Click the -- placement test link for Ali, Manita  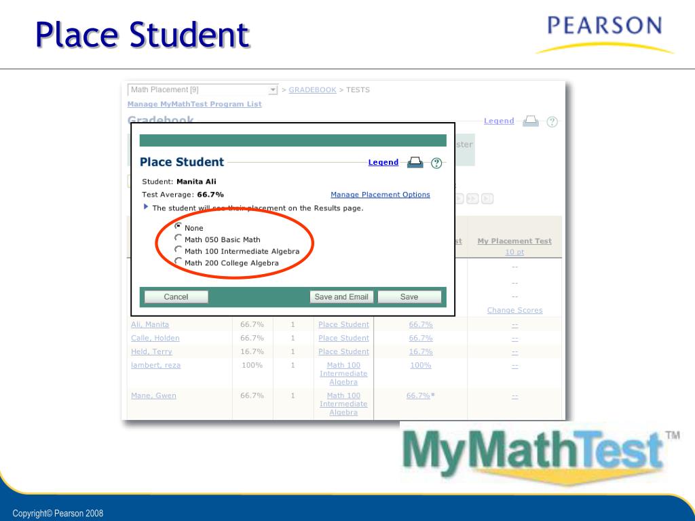(x=514, y=325)
